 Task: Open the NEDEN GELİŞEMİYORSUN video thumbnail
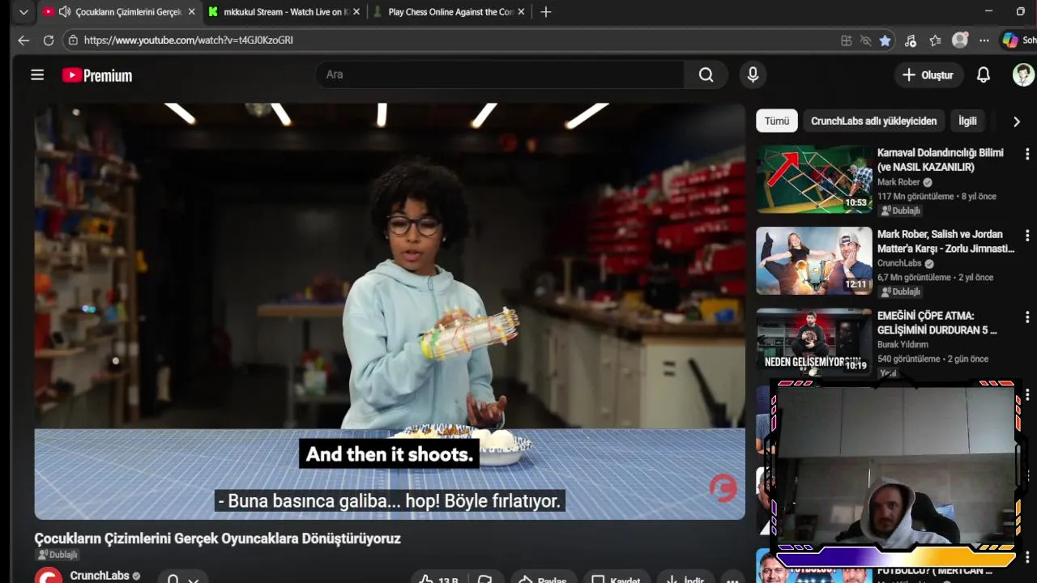coord(814,341)
